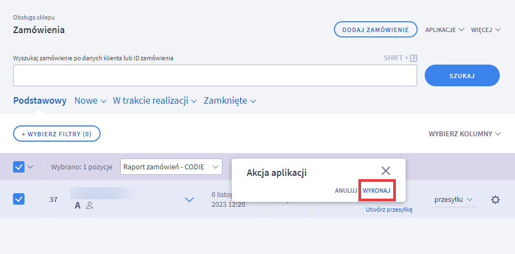The width and height of the screenshot is (515, 254).
Task: Click ANULUJ in the action popup
Action: point(346,190)
